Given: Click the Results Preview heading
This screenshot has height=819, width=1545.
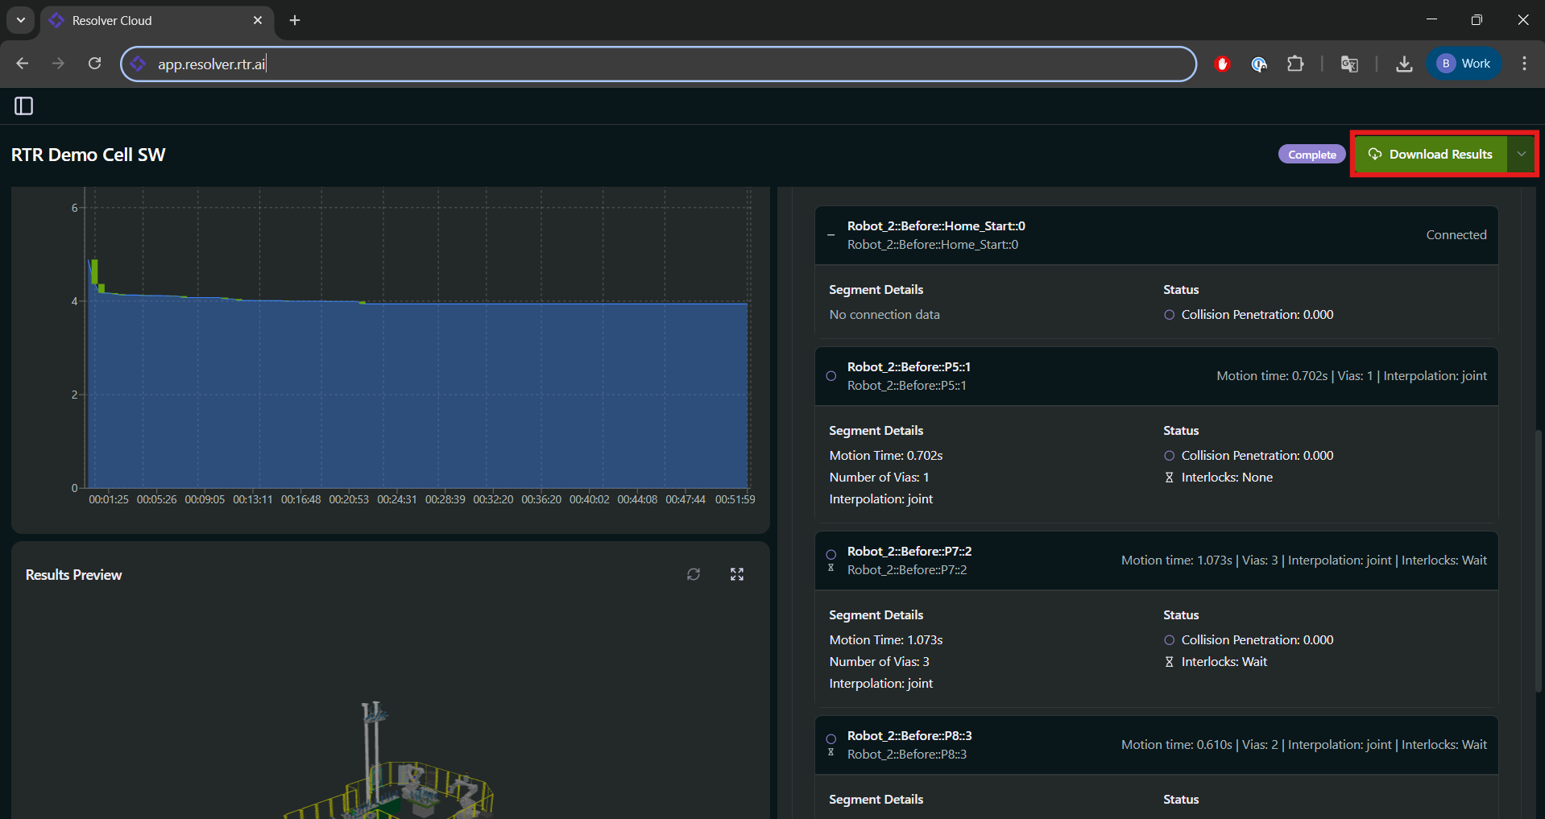Looking at the screenshot, I should point(73,575).
